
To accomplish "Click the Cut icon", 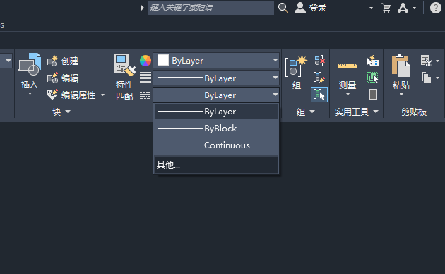I will [427, 61].
